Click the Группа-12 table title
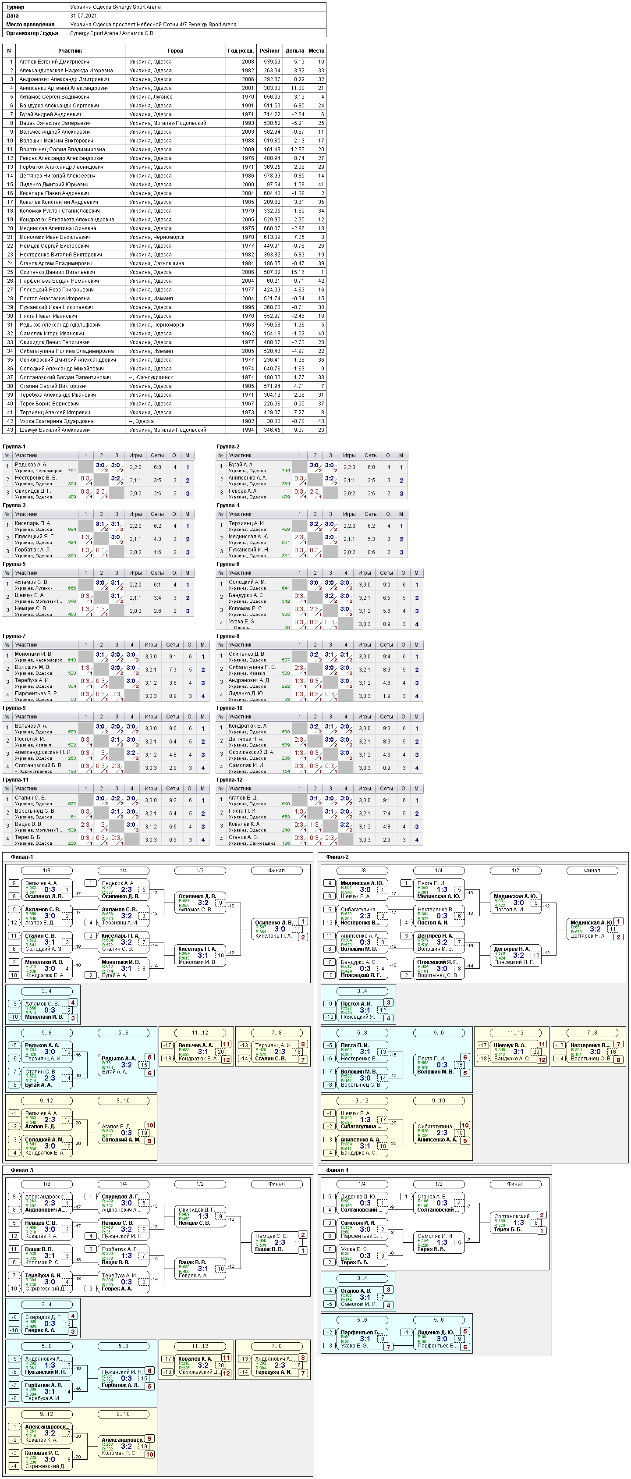 (230, 780)
